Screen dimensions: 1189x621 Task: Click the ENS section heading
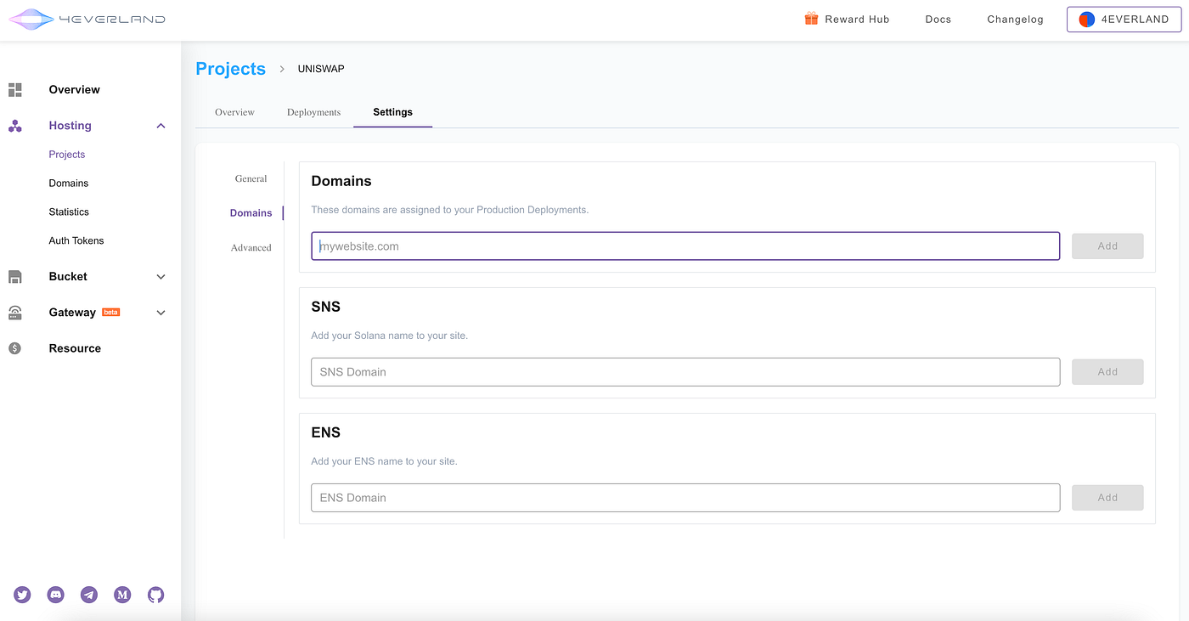point(325,432)
